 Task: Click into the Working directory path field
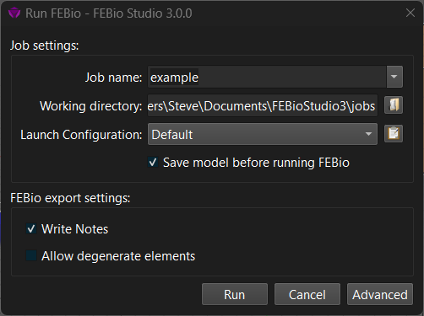(263, 105)
